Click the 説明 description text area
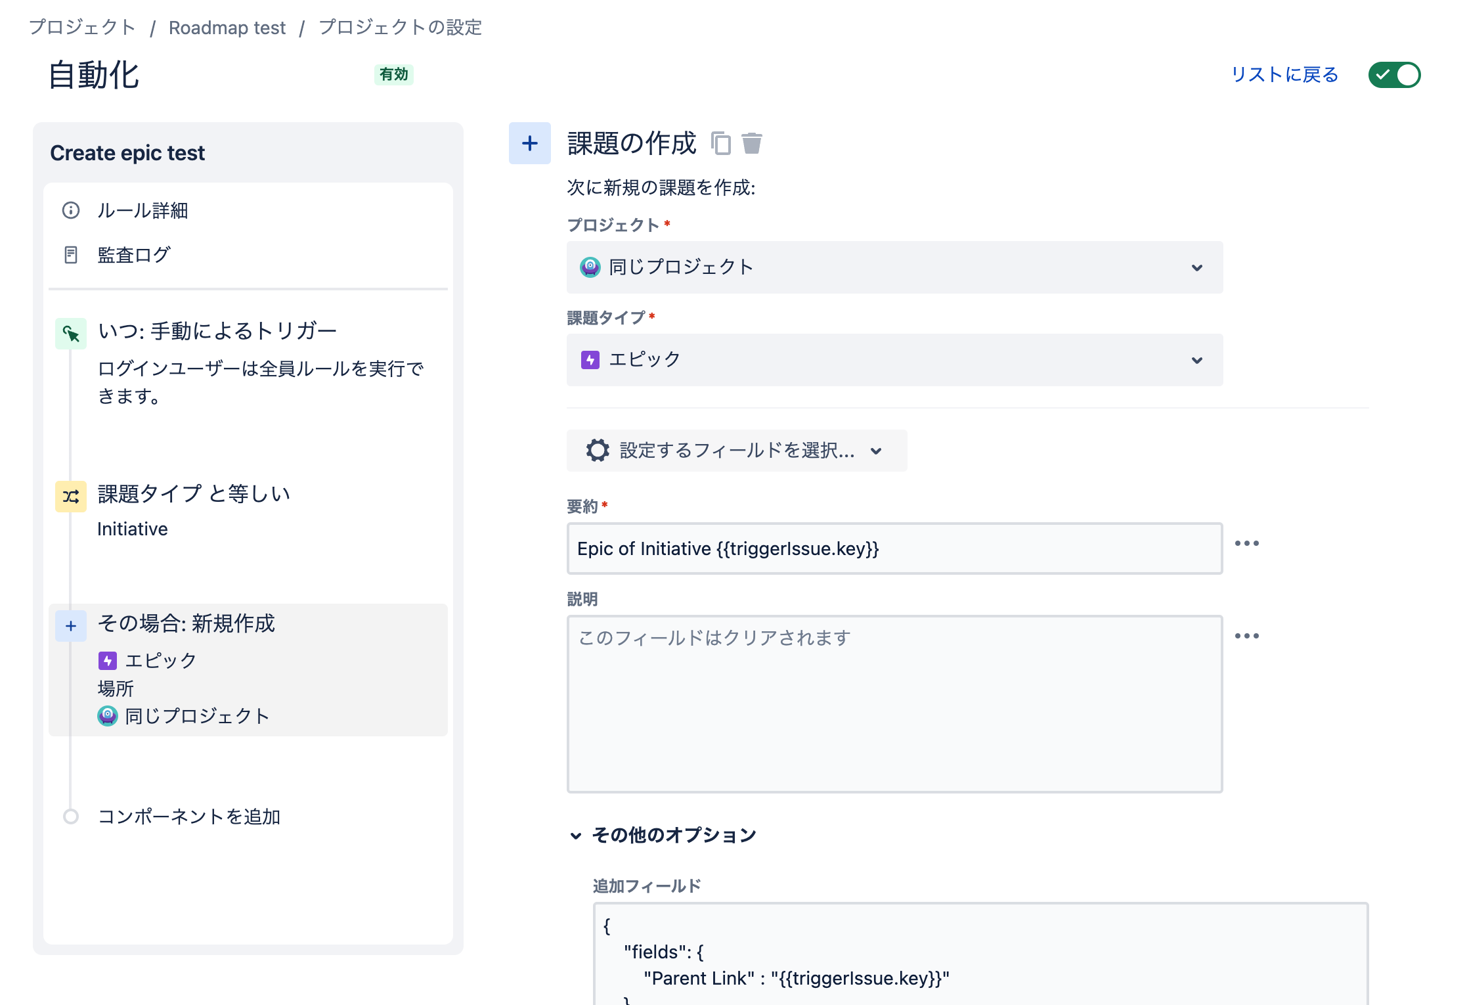The height and width of the screenshot is (1005, 1467). point(894,704)
